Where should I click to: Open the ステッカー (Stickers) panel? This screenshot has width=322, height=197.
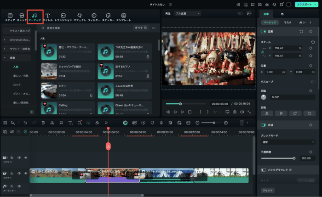[x=108, y=17]
